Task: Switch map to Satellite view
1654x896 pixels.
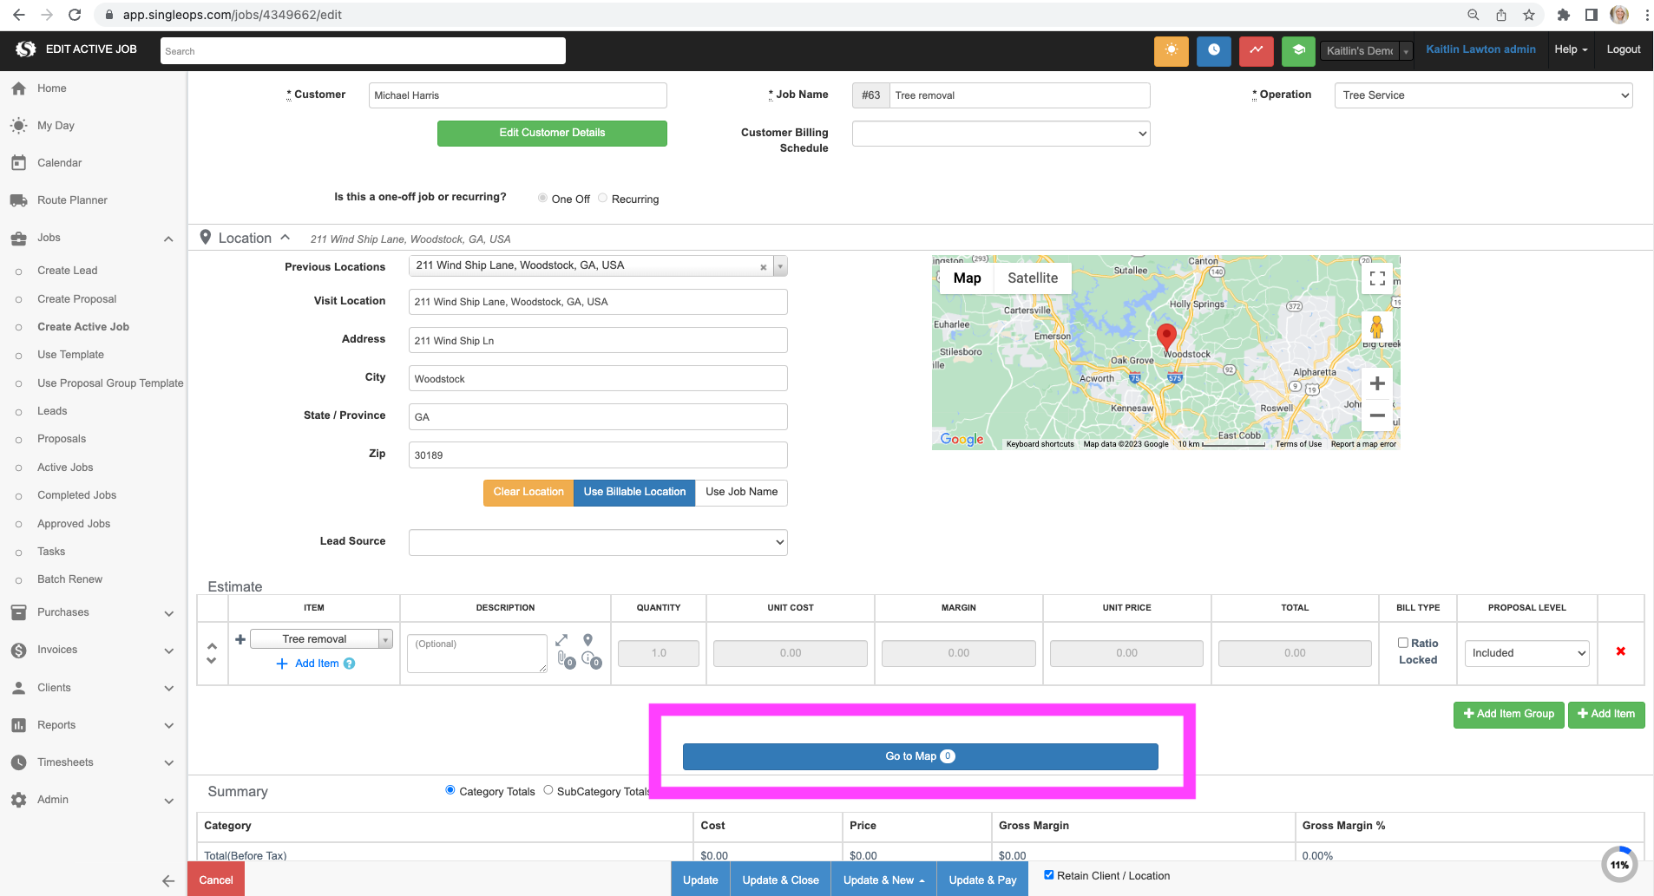Action: (x=1032, y=278)
